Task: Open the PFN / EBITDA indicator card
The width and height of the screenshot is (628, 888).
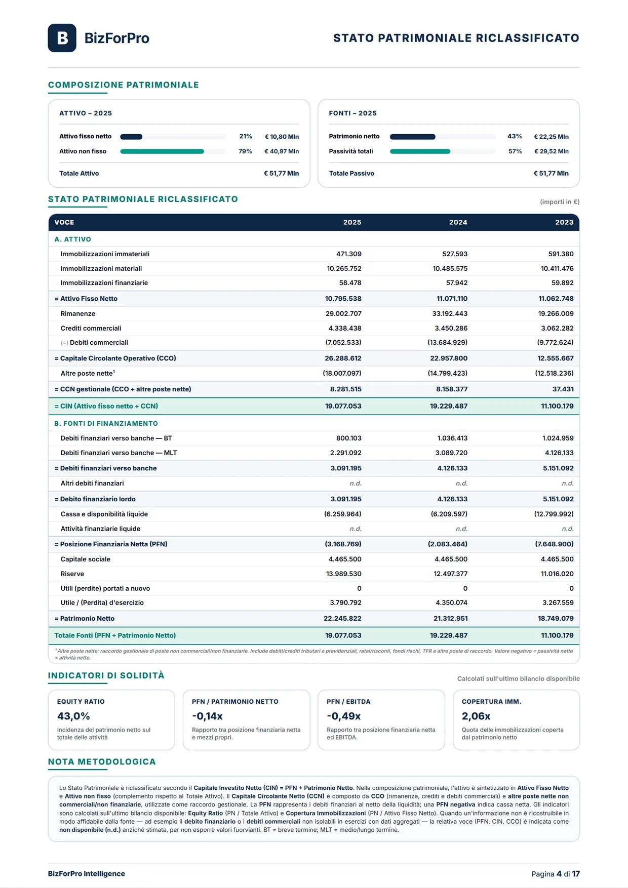Action: (x=381, y=719)
